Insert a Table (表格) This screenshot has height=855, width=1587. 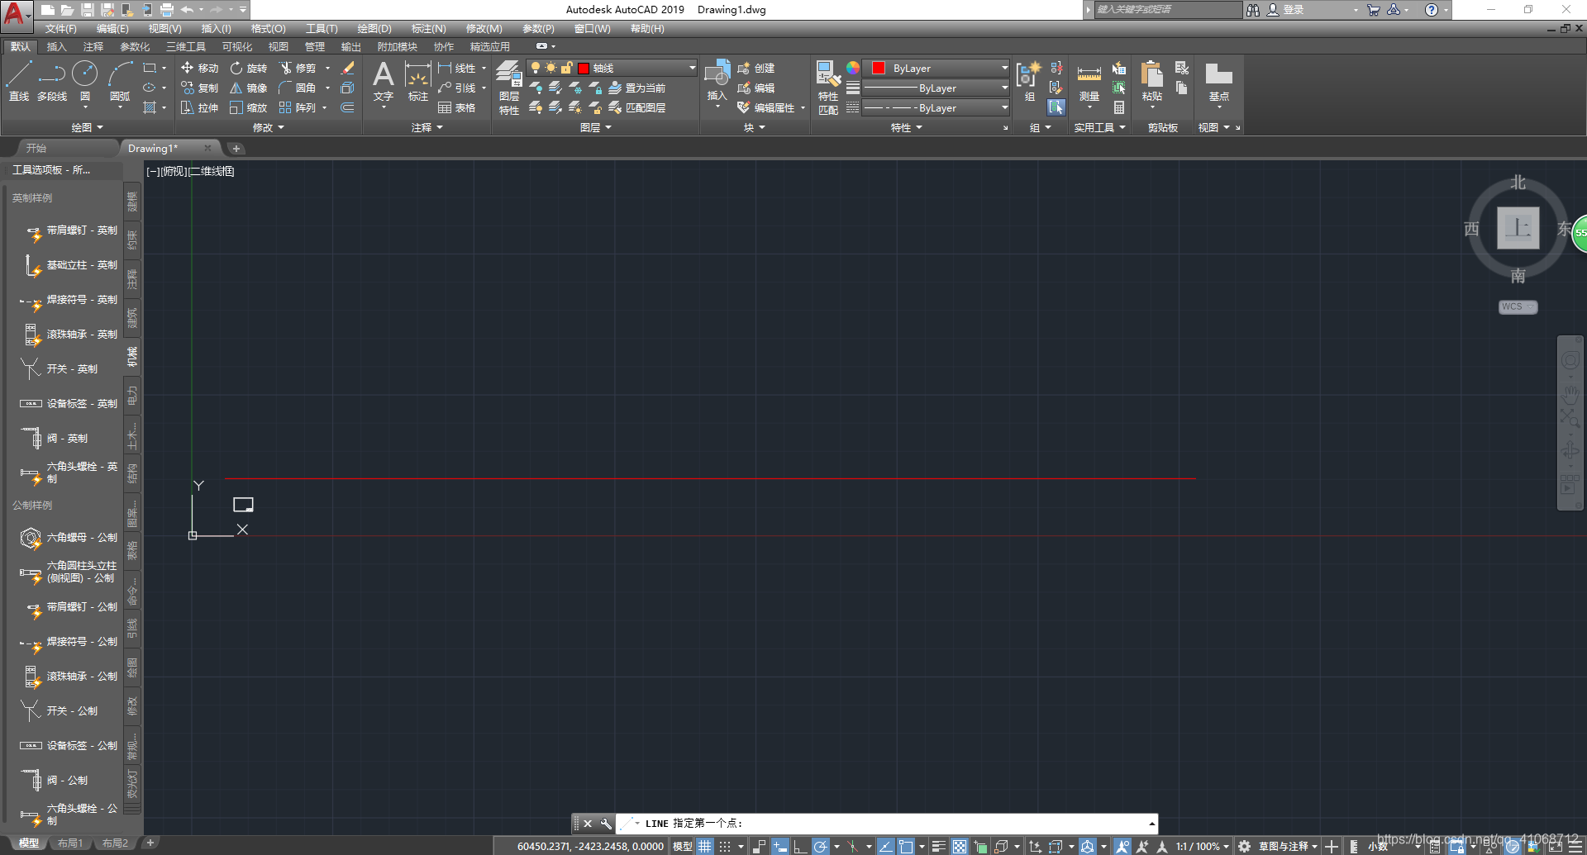(457, 107)
